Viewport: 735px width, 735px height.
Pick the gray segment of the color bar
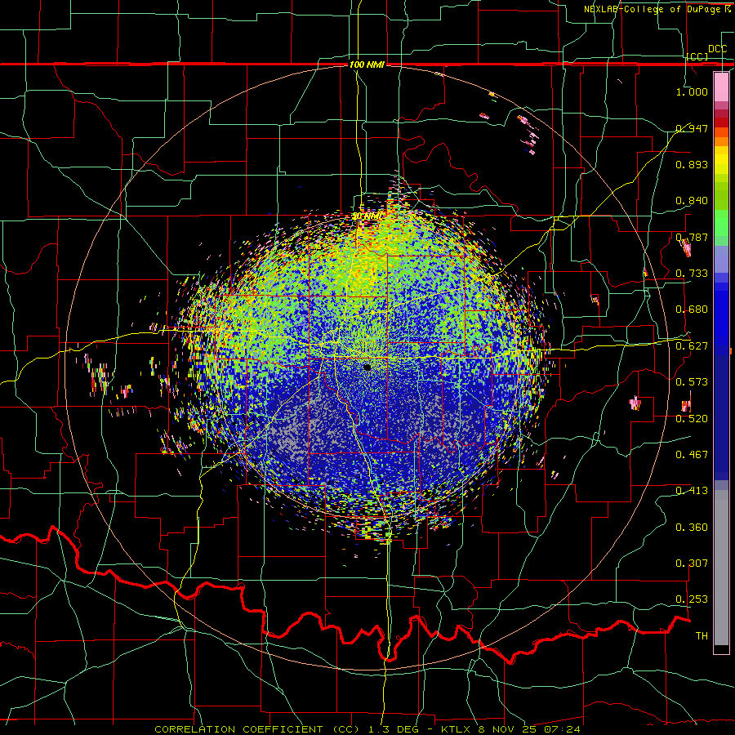[721, 568]
